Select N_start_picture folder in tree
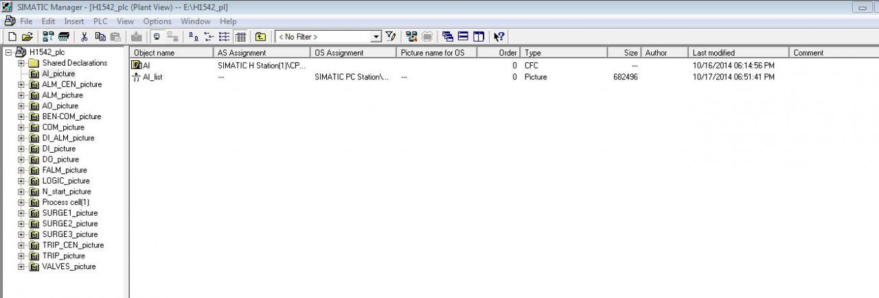 67,191
